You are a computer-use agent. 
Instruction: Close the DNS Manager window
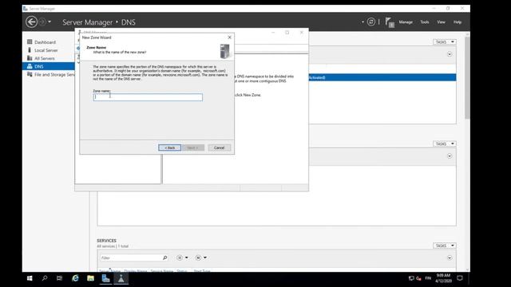[x=302, y=33]
